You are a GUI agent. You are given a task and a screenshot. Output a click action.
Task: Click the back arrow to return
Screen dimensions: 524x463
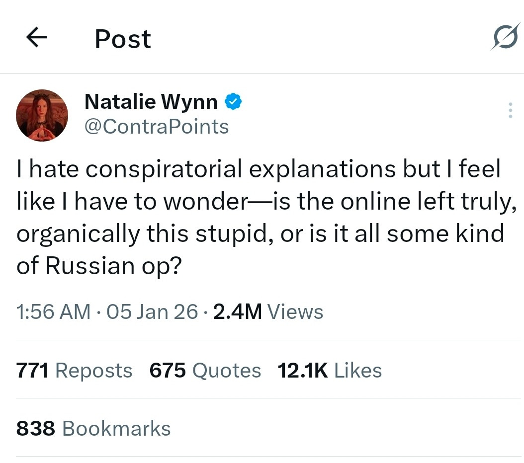pyautogui.click(x=36, y=38)
